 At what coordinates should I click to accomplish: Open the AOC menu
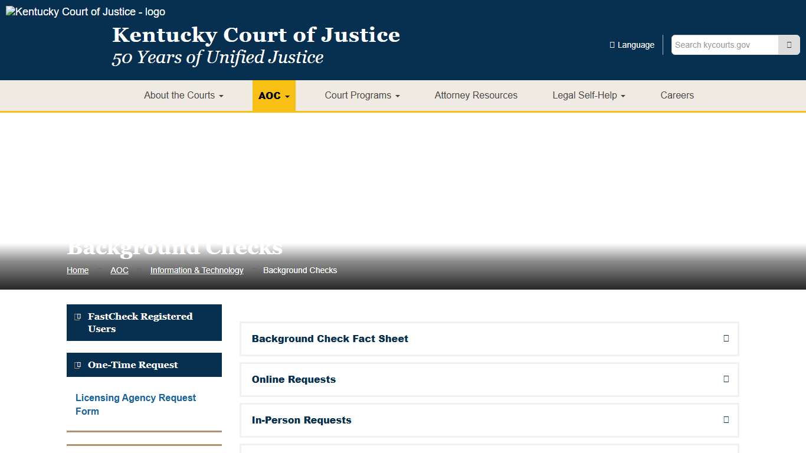coord(273,95)
